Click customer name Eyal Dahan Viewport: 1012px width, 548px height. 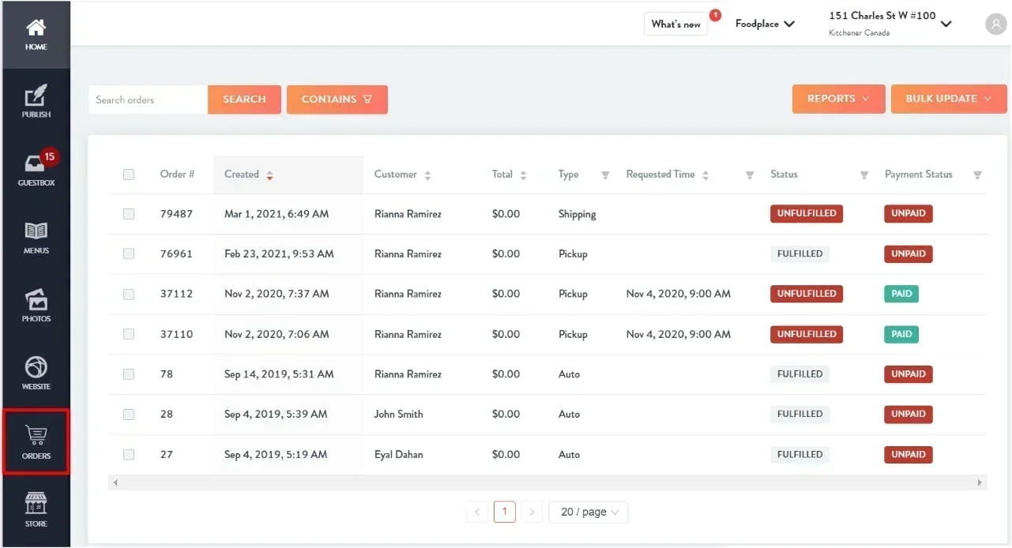click(x=399, y=454)
